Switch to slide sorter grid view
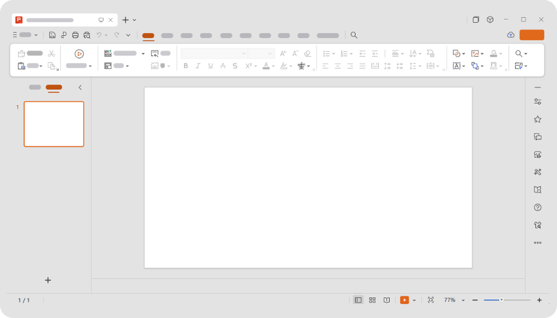 [x=373, y=300]
